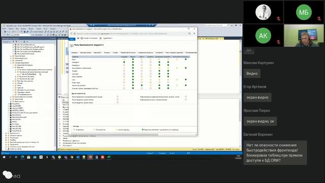
Task: Click the search magnifier icon on taskbar
Action: coord(10,157)
